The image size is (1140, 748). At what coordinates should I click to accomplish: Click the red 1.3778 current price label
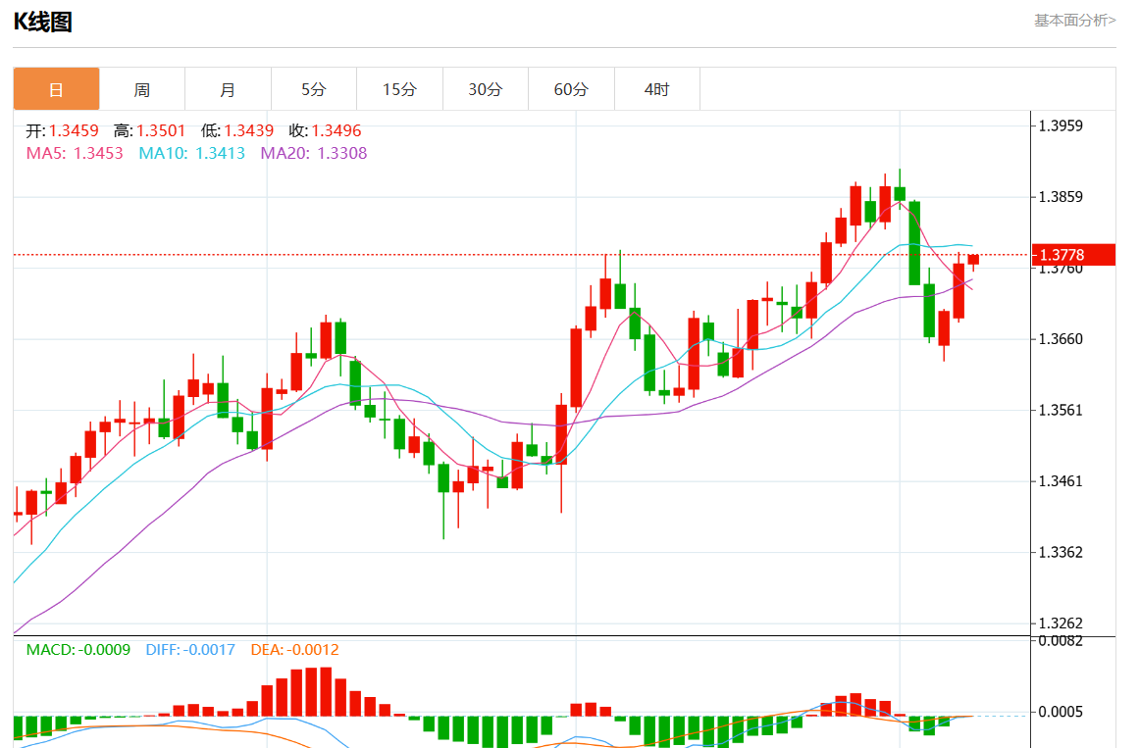pyautogui.click(x=1074, y=255)
